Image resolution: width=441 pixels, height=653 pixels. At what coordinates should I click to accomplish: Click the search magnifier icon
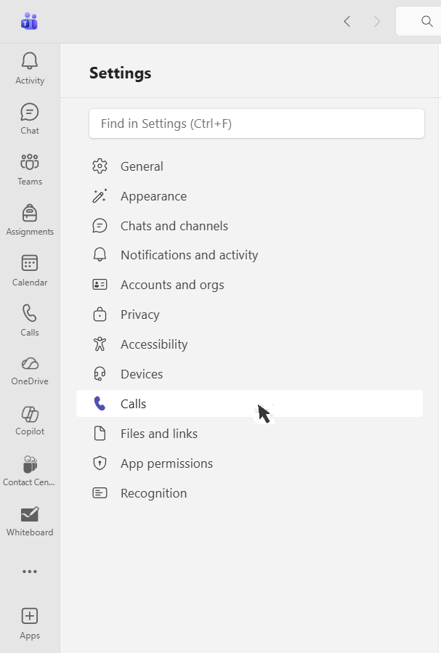[x=427, y=21]
